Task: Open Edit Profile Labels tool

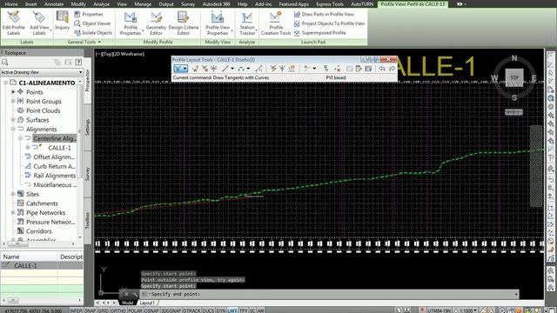Action: click(x=14, y=23)
